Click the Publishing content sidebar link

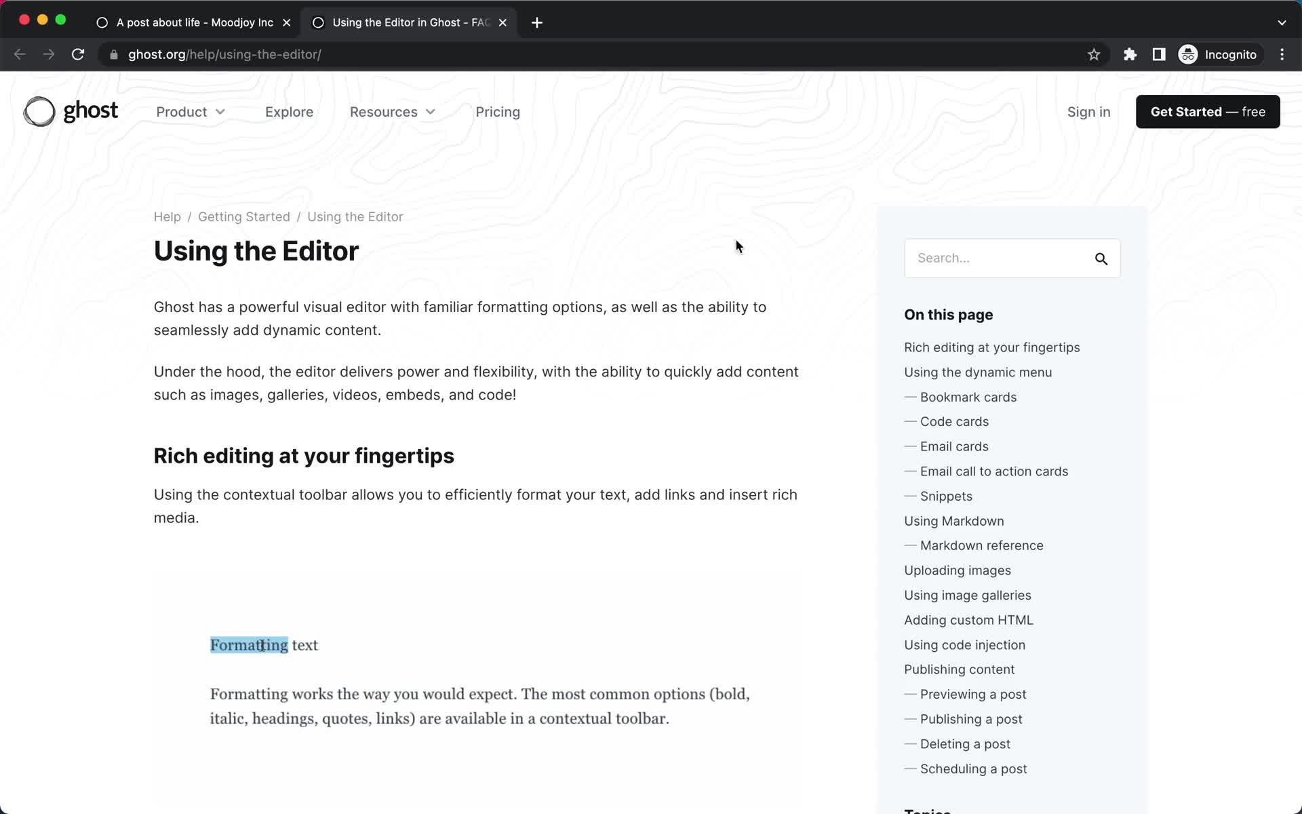tap(960, 669)
